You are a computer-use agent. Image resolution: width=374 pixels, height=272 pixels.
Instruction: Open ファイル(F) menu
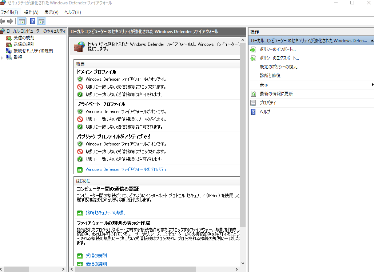[9, 12]
